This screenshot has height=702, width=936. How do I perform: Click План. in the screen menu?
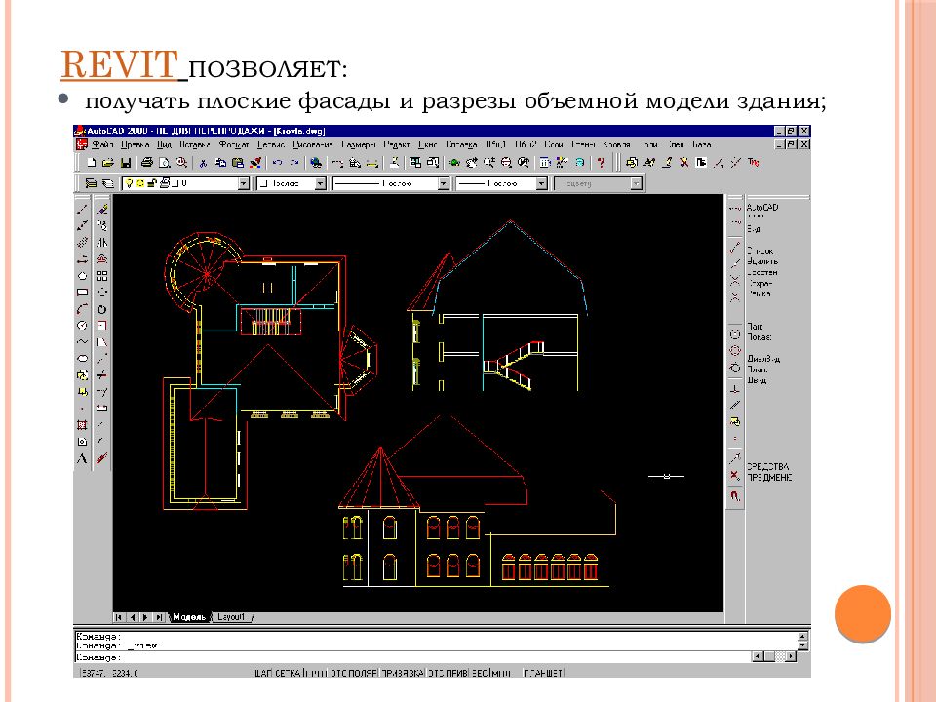click(758, 370)
